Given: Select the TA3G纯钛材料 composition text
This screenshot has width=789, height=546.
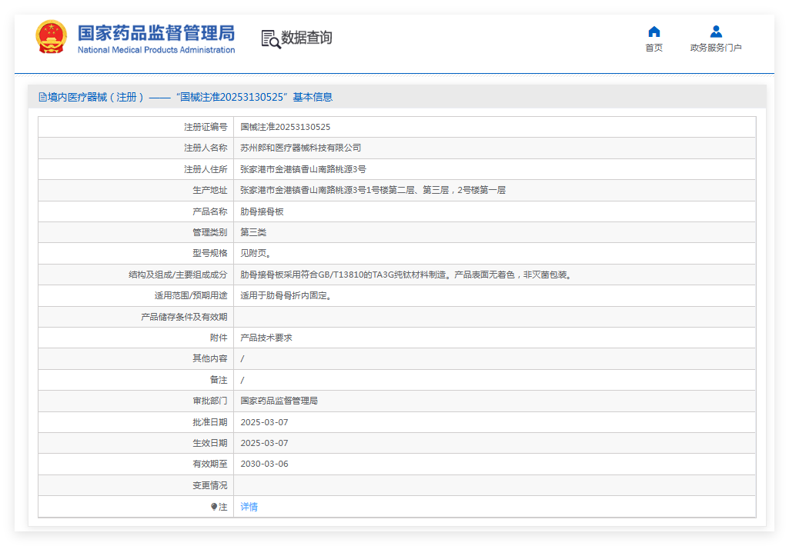Looking at the screenshot, I should (406, 275).
